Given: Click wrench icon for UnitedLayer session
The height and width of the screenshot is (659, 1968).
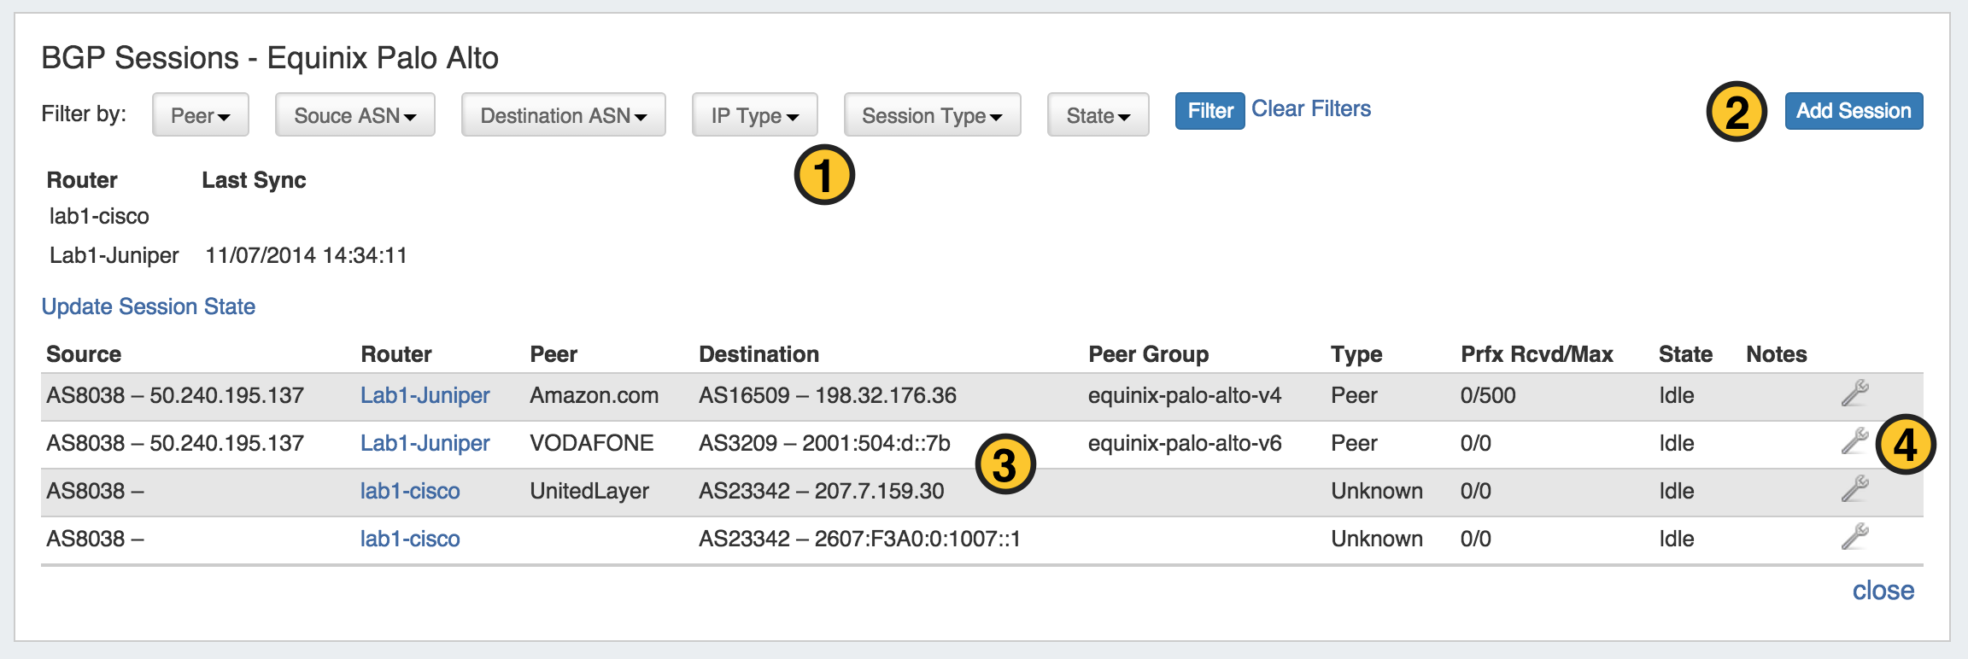Looking at the screenshot, I should point(1854,489).
